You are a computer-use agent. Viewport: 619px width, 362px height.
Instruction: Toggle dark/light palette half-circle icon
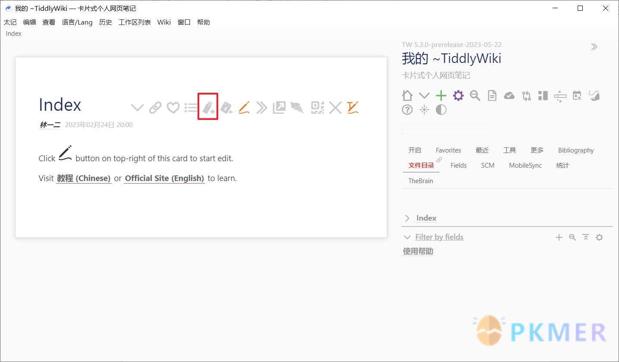tap(441, 110)
